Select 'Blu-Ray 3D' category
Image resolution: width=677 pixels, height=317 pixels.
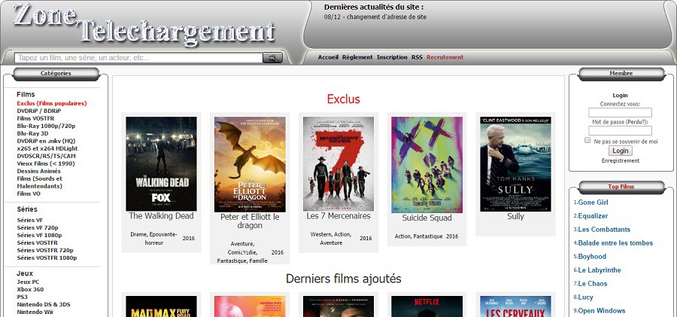(33, 133)
